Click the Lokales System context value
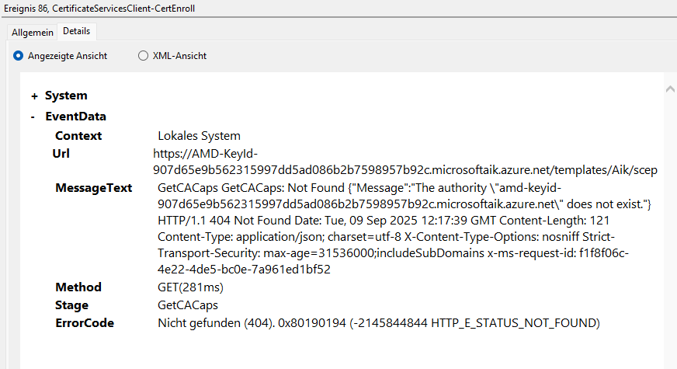Screen dimensions: 677x369 tap(199, 136)
